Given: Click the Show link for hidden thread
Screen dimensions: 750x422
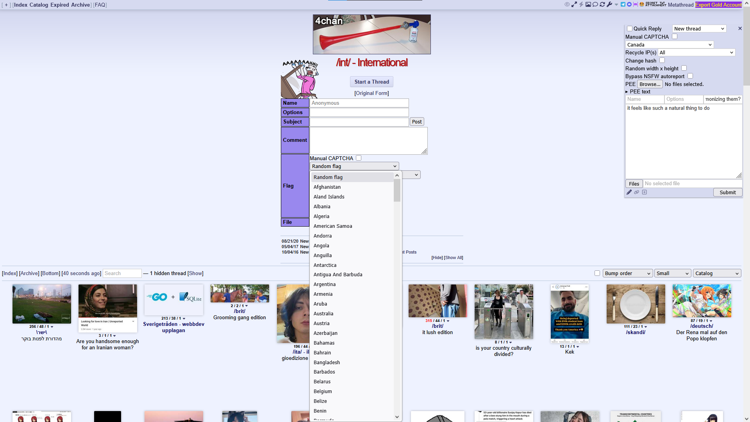Looking at the screenshot, I should pos(196,273).
